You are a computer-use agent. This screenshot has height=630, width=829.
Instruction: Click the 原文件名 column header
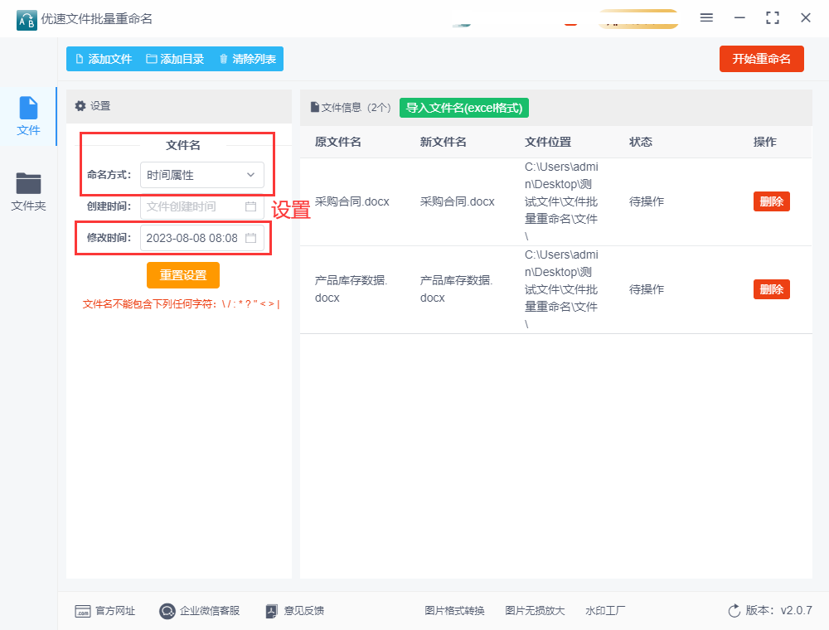tap(338, 142)
